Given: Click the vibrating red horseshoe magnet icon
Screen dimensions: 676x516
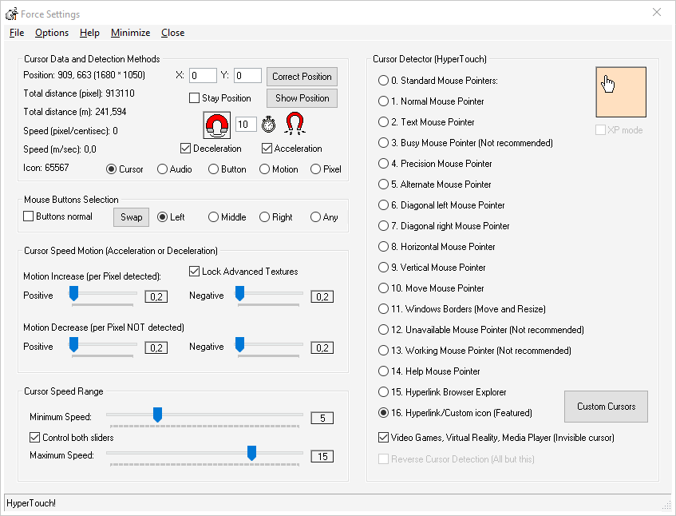Looking at the screenshot, I should [295, 124].
